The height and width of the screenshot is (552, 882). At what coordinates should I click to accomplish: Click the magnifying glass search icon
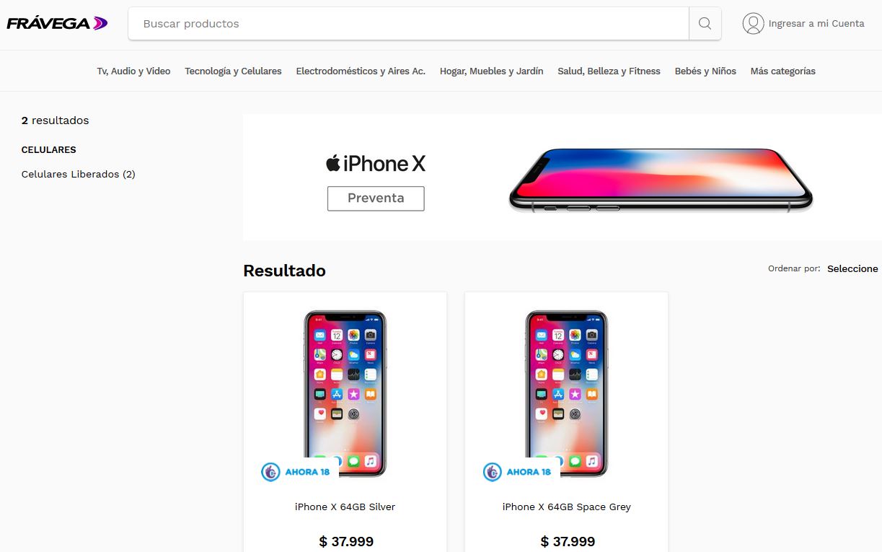pyautogui.click(x=705, y=24)
